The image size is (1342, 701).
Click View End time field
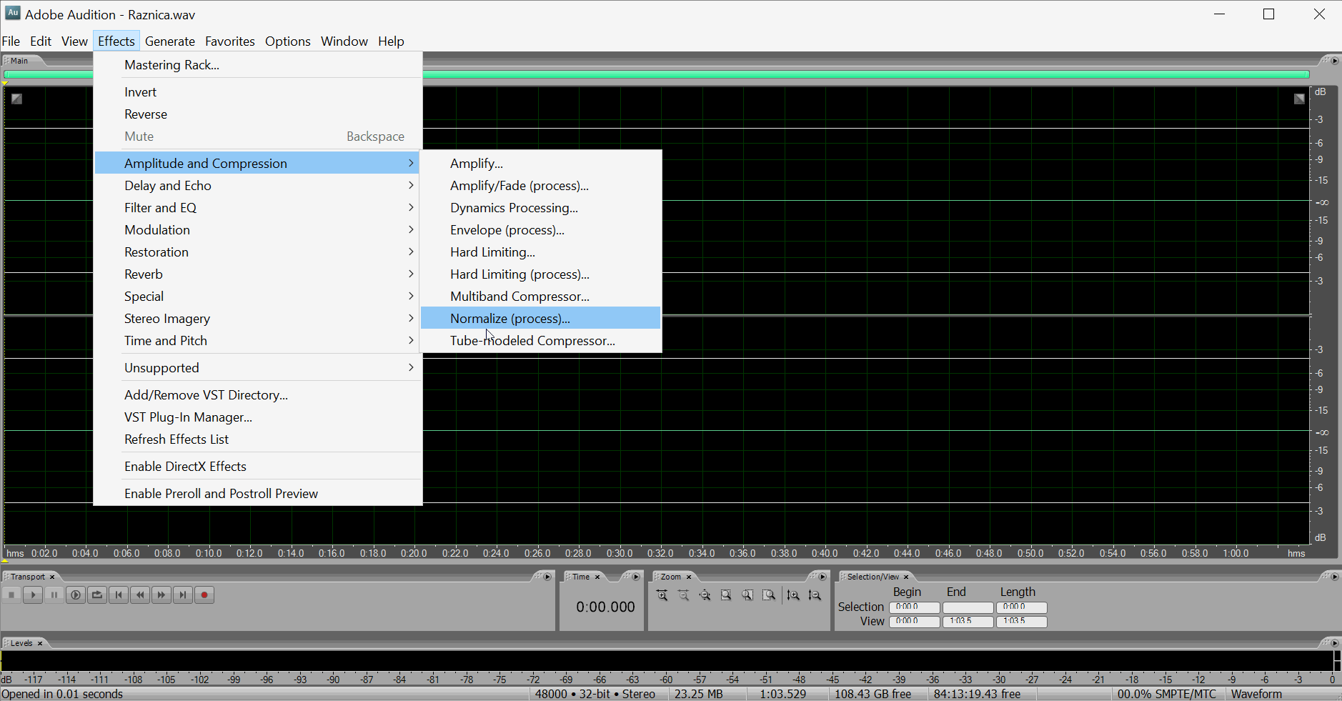point(968,622)
